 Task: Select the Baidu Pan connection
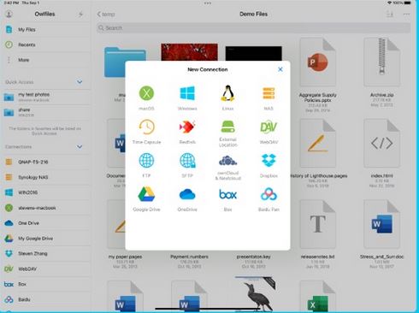269,194
